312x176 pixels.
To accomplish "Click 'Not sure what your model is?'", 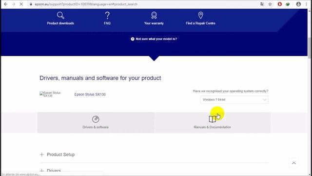I will point(156,39).
